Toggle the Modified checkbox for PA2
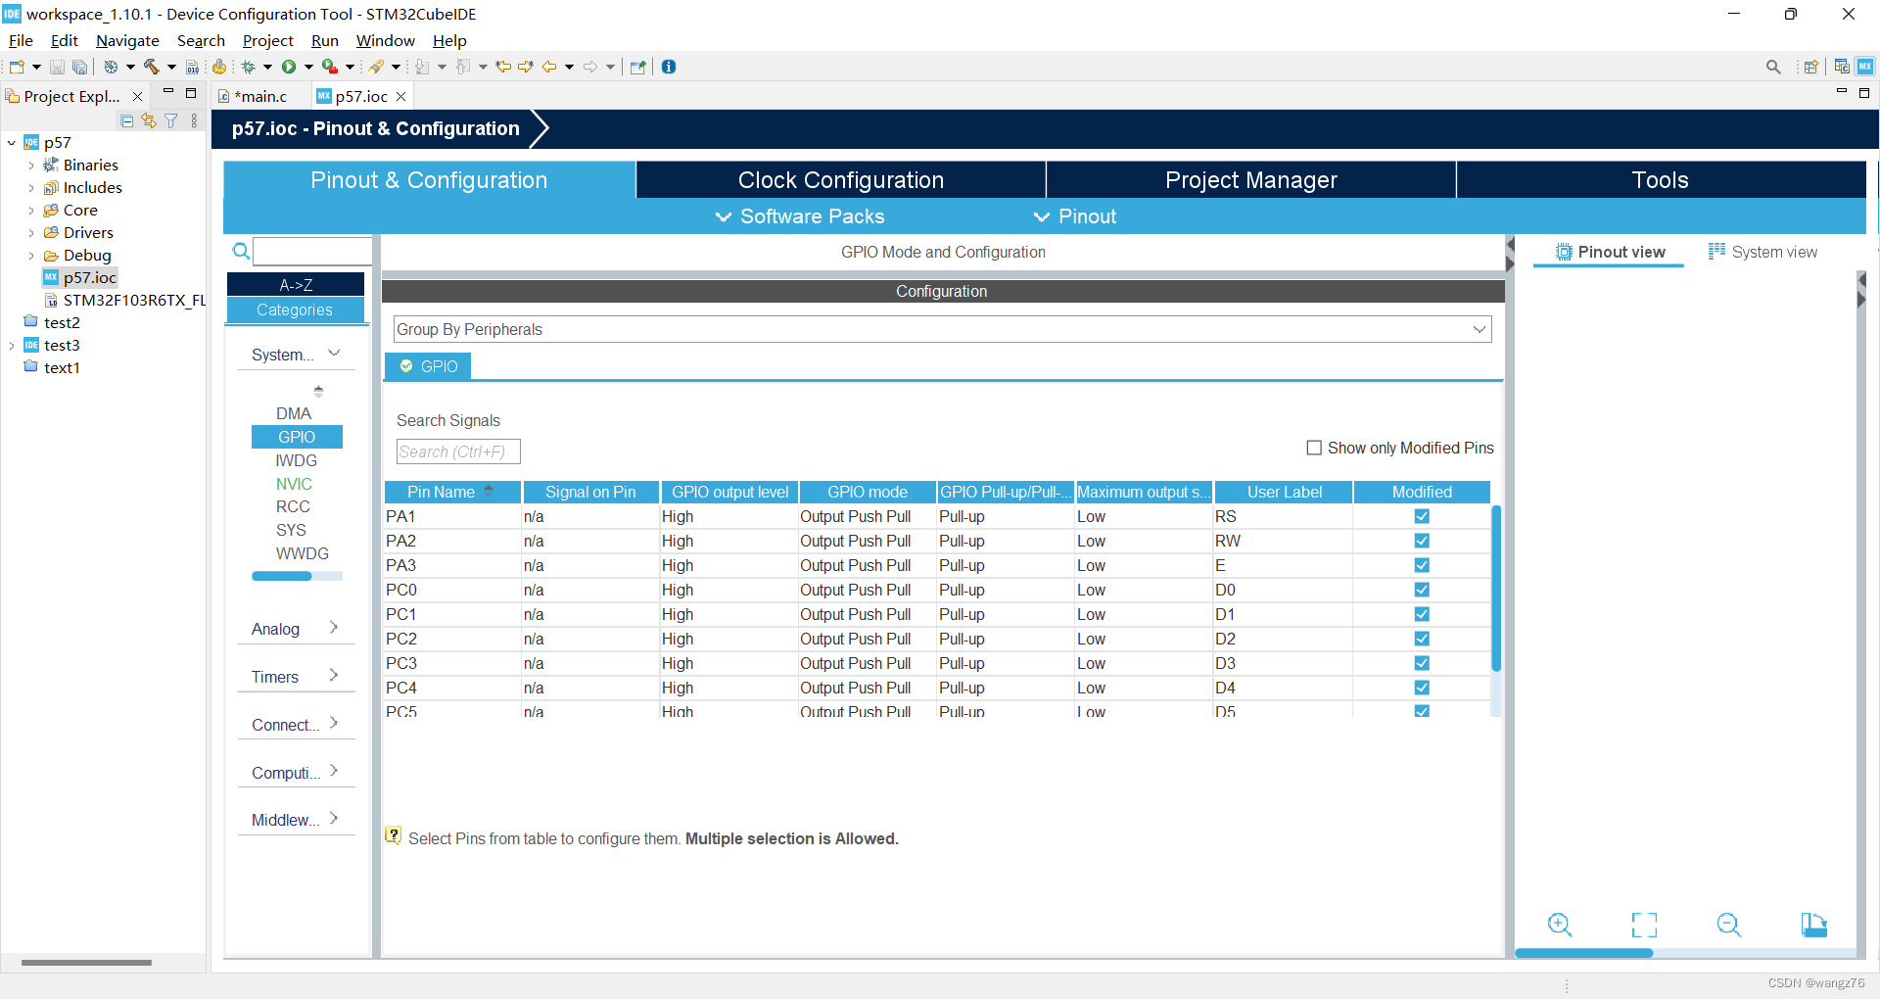 (x=1422, y=541)
